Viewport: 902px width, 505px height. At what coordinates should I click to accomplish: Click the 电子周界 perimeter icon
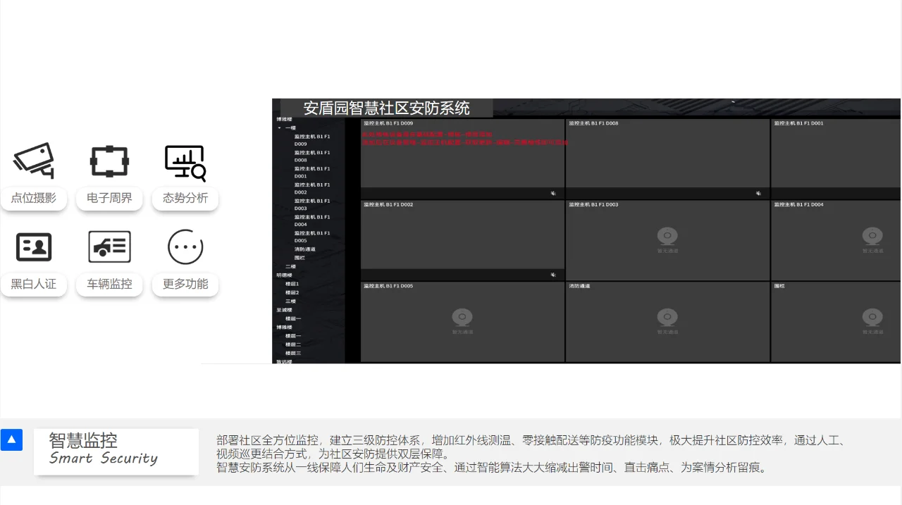coord(109,161)
